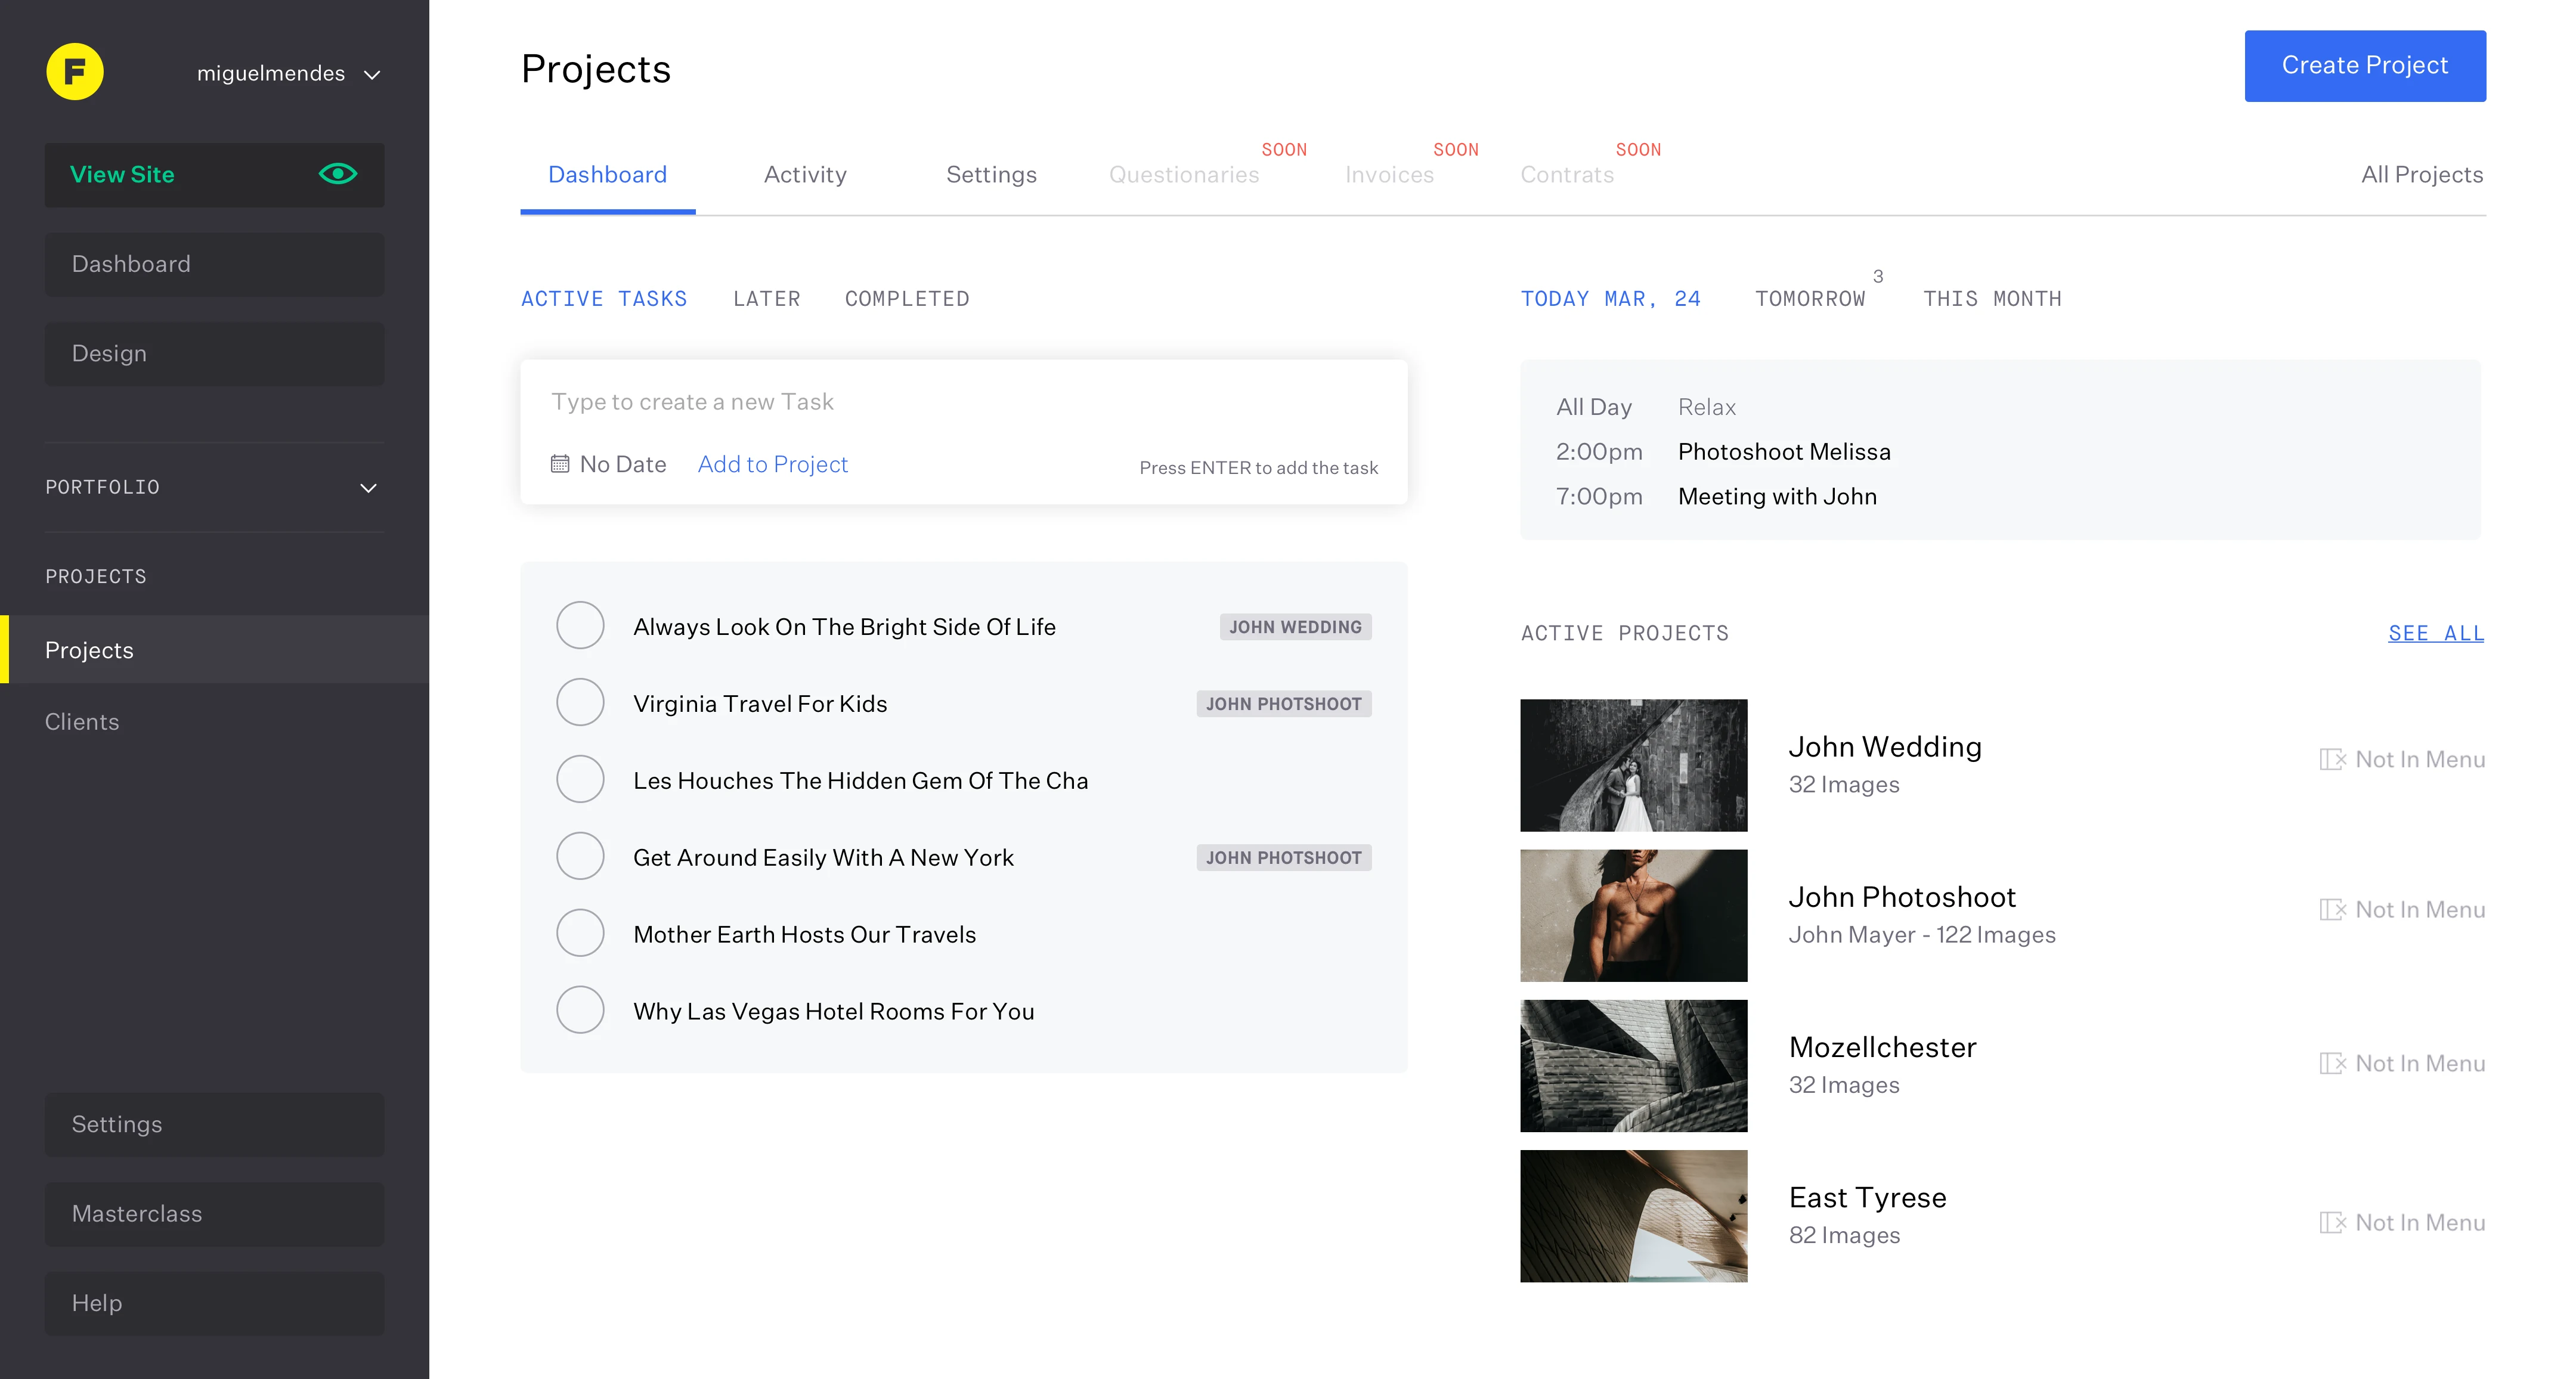2576x1379 pixels.
Task: Check off the Virginia Travel For Kids task
Action: tap(580, 703)
